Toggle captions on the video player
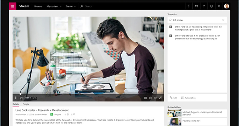The image size is (239, 126). point(145,98)
